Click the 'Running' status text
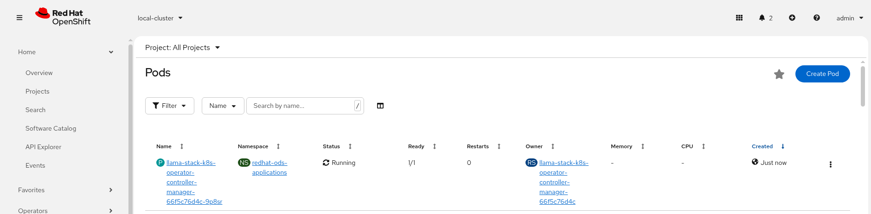Viewport: 871px width, 214px height. [344, 163]
